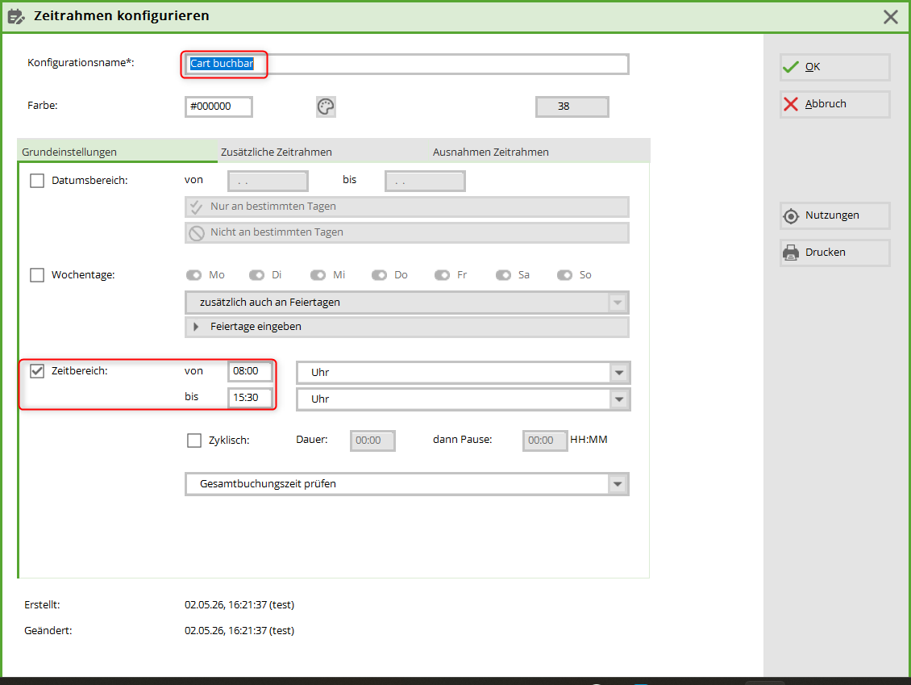The image size is (911, 685).
Task: Click the Nutzungen target icon
Action: tap(791, 215)
